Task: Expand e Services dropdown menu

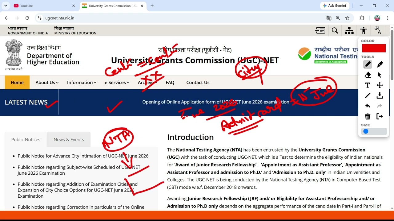Action: (117, 82)
